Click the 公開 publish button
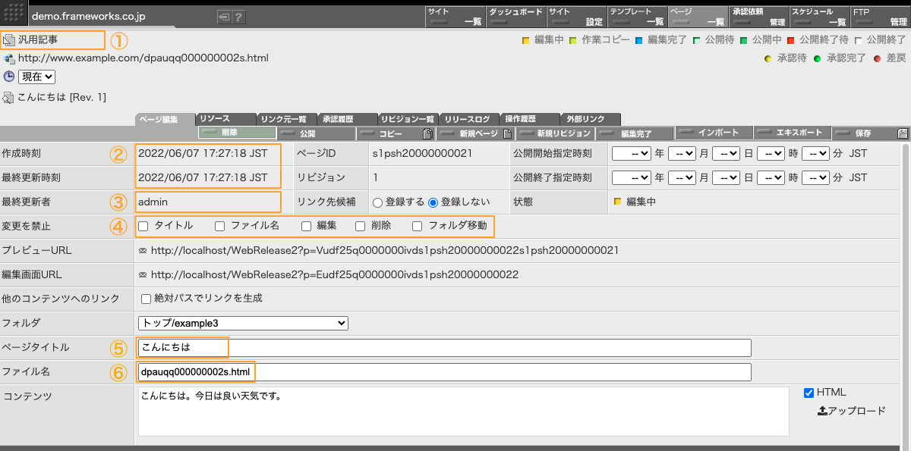Viewport: 911px width, 451px height. click(x=316, y=133)
